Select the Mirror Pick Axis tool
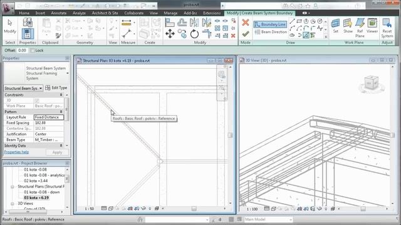401x225 pixels. [194, 22]
